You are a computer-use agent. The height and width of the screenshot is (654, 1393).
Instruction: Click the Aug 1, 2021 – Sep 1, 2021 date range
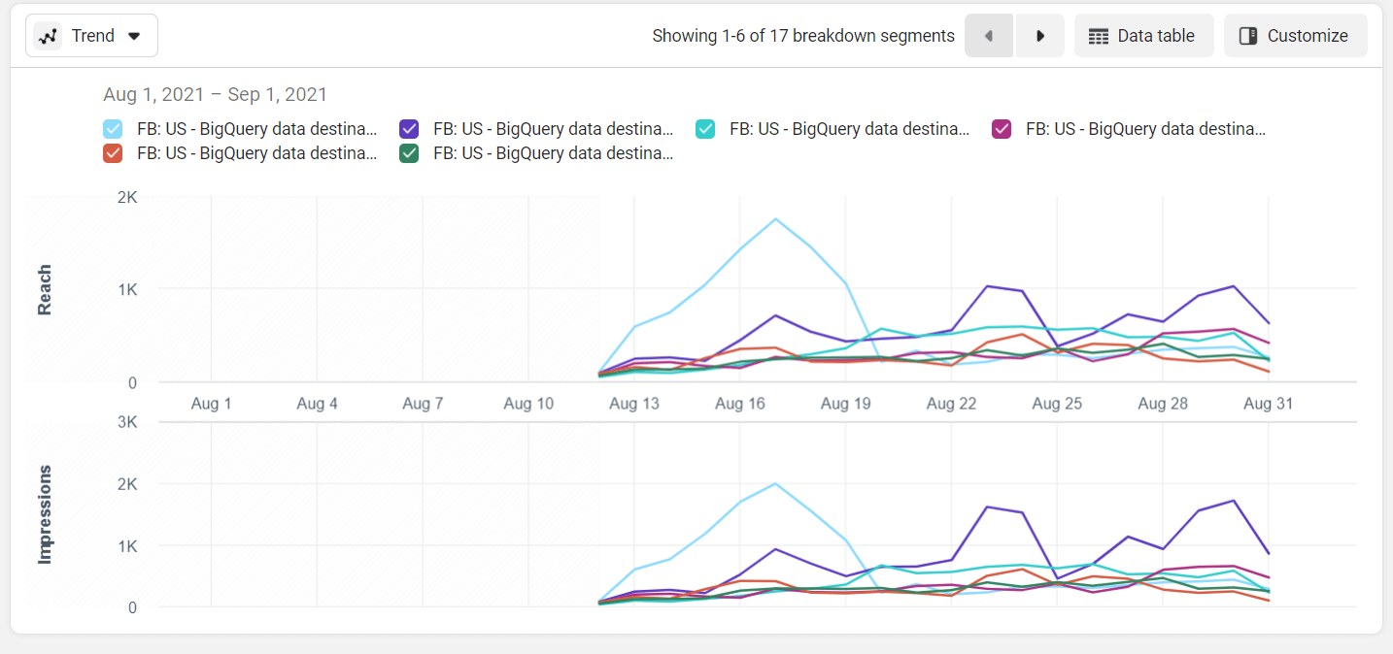[x=216, y=95]
